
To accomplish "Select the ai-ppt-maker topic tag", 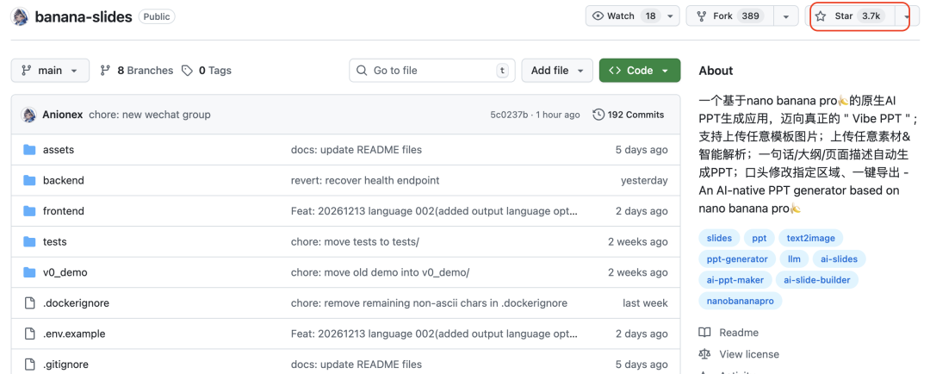I will tap(735, 279).
